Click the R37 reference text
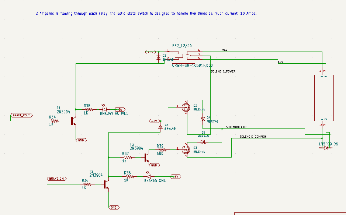The image size is (346, 215). pos(125,154)
